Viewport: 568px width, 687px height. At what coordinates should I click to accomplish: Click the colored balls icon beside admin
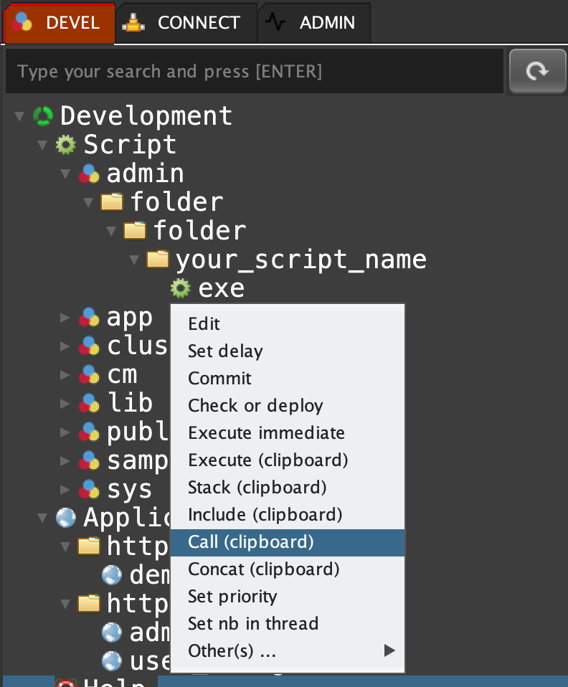tap(89, 174)
